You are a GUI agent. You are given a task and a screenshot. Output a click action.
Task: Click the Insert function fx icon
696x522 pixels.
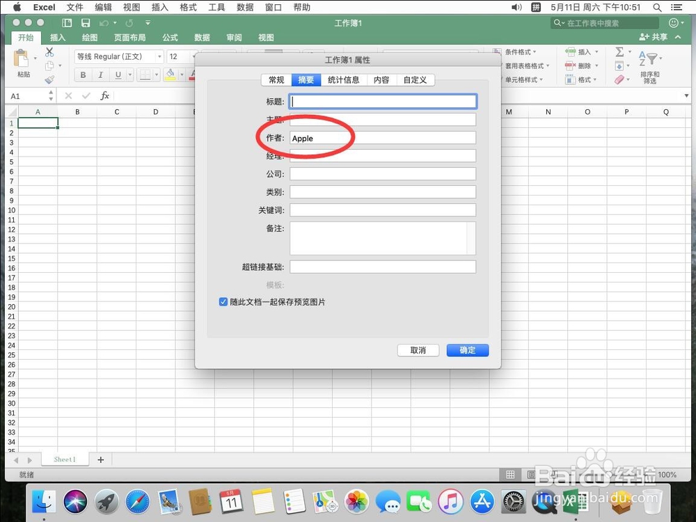pyautogui.click(x=105, y=95)
